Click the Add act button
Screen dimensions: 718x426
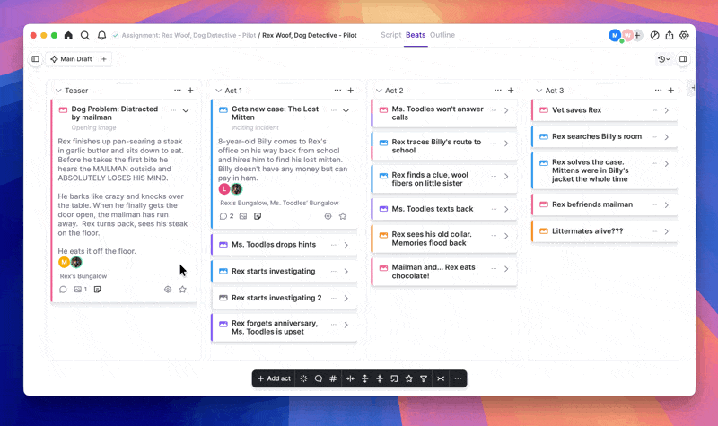click(274, 378)
